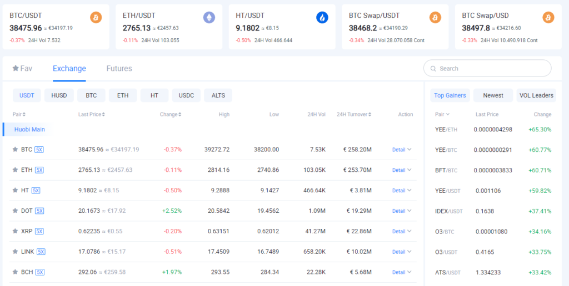569x286 pixels.
Task: Sort the main table by 24H Turnover
Action: point(354,114)
